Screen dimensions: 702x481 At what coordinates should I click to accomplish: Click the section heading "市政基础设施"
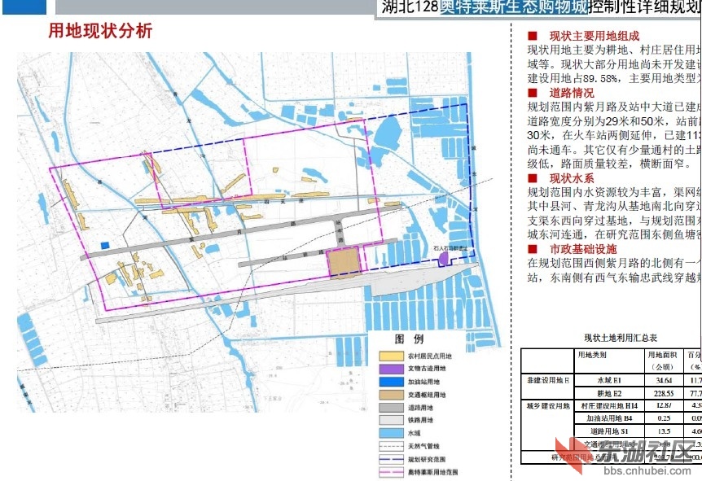tap(583, 249)
